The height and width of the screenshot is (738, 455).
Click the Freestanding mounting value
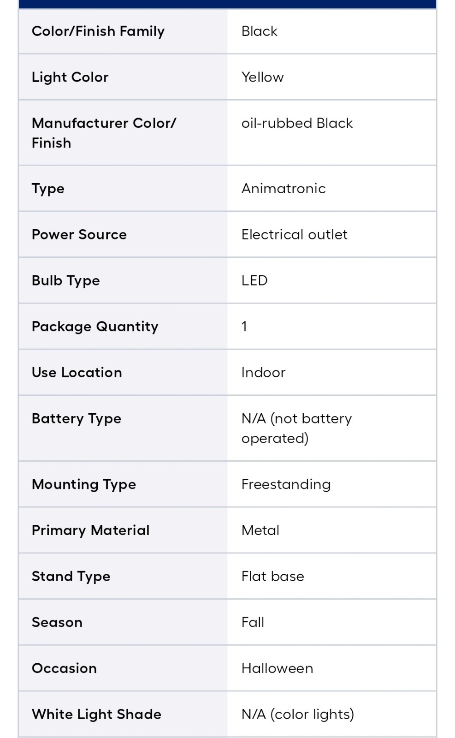(286, 484)
